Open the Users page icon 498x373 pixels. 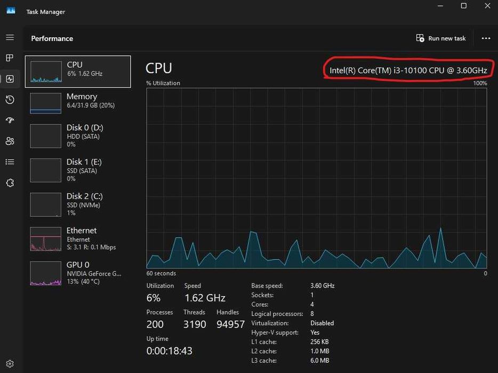(x=10, y=141)
